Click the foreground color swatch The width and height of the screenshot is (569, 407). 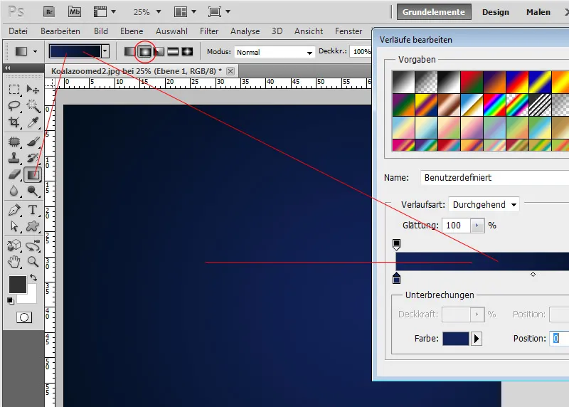click(17, 285)
